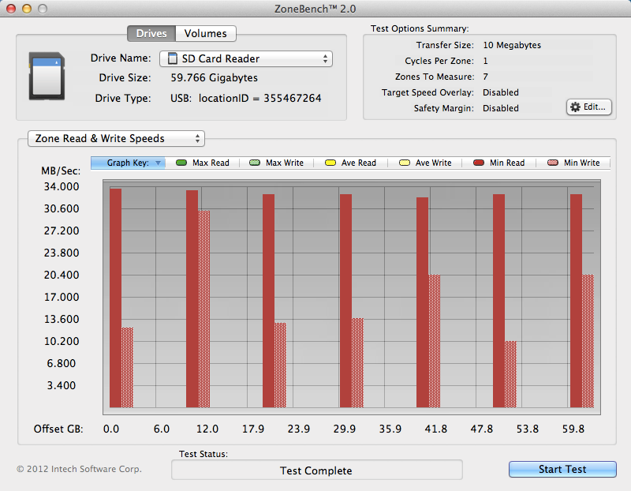Click the green zoom window button
Viewport: 631px width, 491px height.
43,8
